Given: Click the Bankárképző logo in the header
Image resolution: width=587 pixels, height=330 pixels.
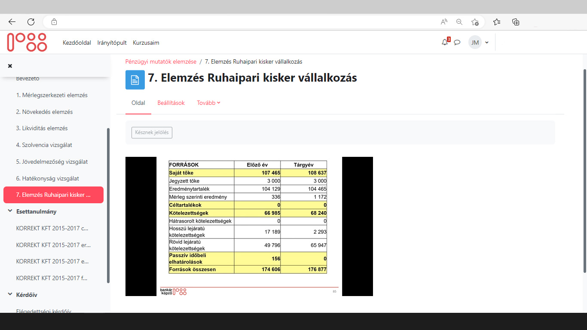Looking at the screenshot, I should point(27,42).
